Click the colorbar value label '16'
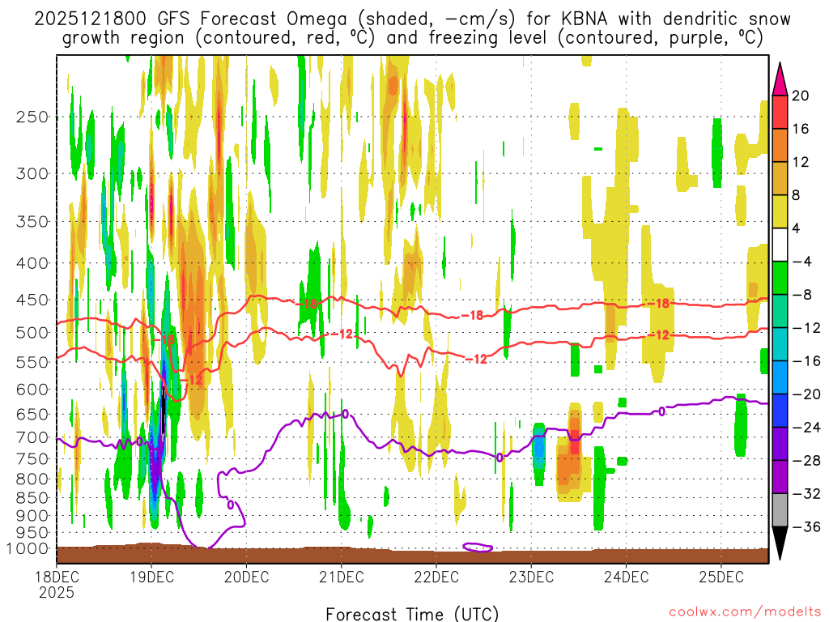The image size is (829, 622). tap(801, 129)
